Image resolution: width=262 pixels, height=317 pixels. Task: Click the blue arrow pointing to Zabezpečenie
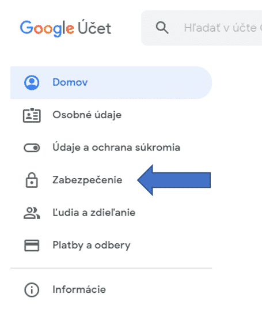[x=174, y=180]
